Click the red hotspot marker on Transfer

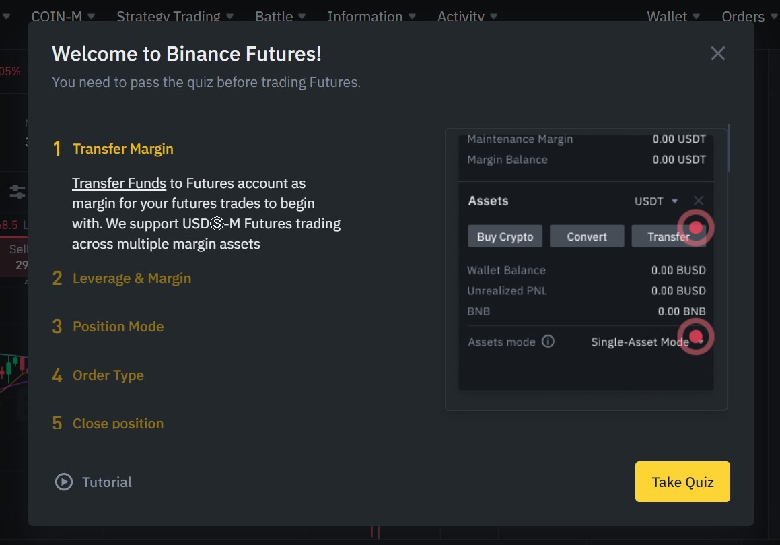coord(695,228)
